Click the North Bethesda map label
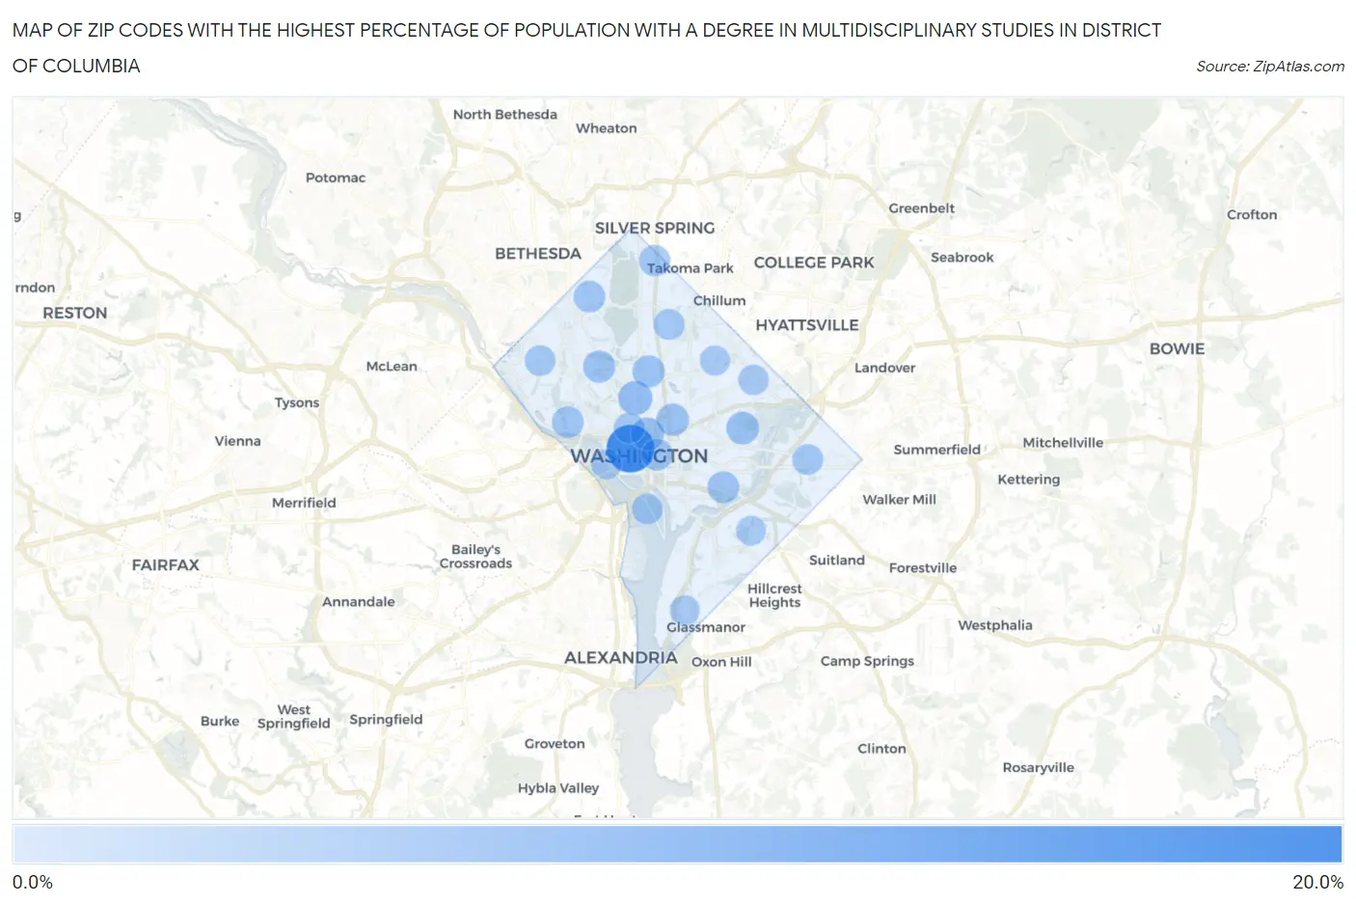The height and width of the screenshot is (904, 1356). click(505, 114)
